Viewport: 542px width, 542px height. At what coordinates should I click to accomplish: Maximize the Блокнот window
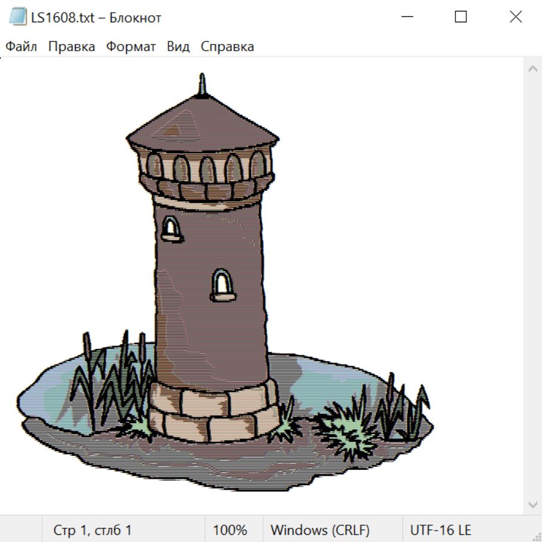(461, 17)
